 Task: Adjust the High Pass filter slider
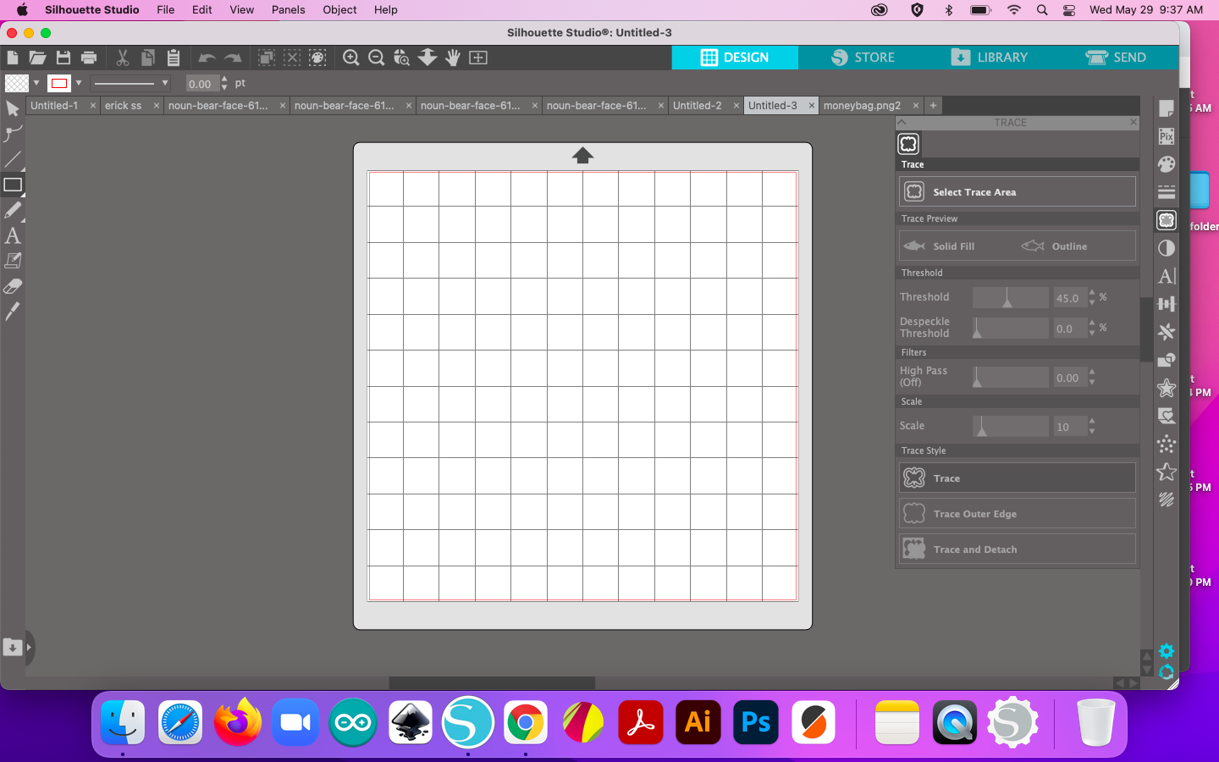(x=1011, y=378)
